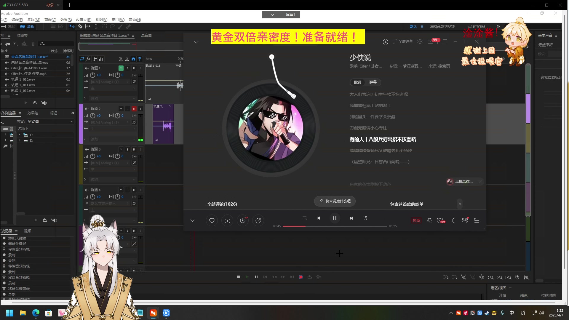Open the 多轨(M) menu
569x320 pixels.
(x=33, y=20)
